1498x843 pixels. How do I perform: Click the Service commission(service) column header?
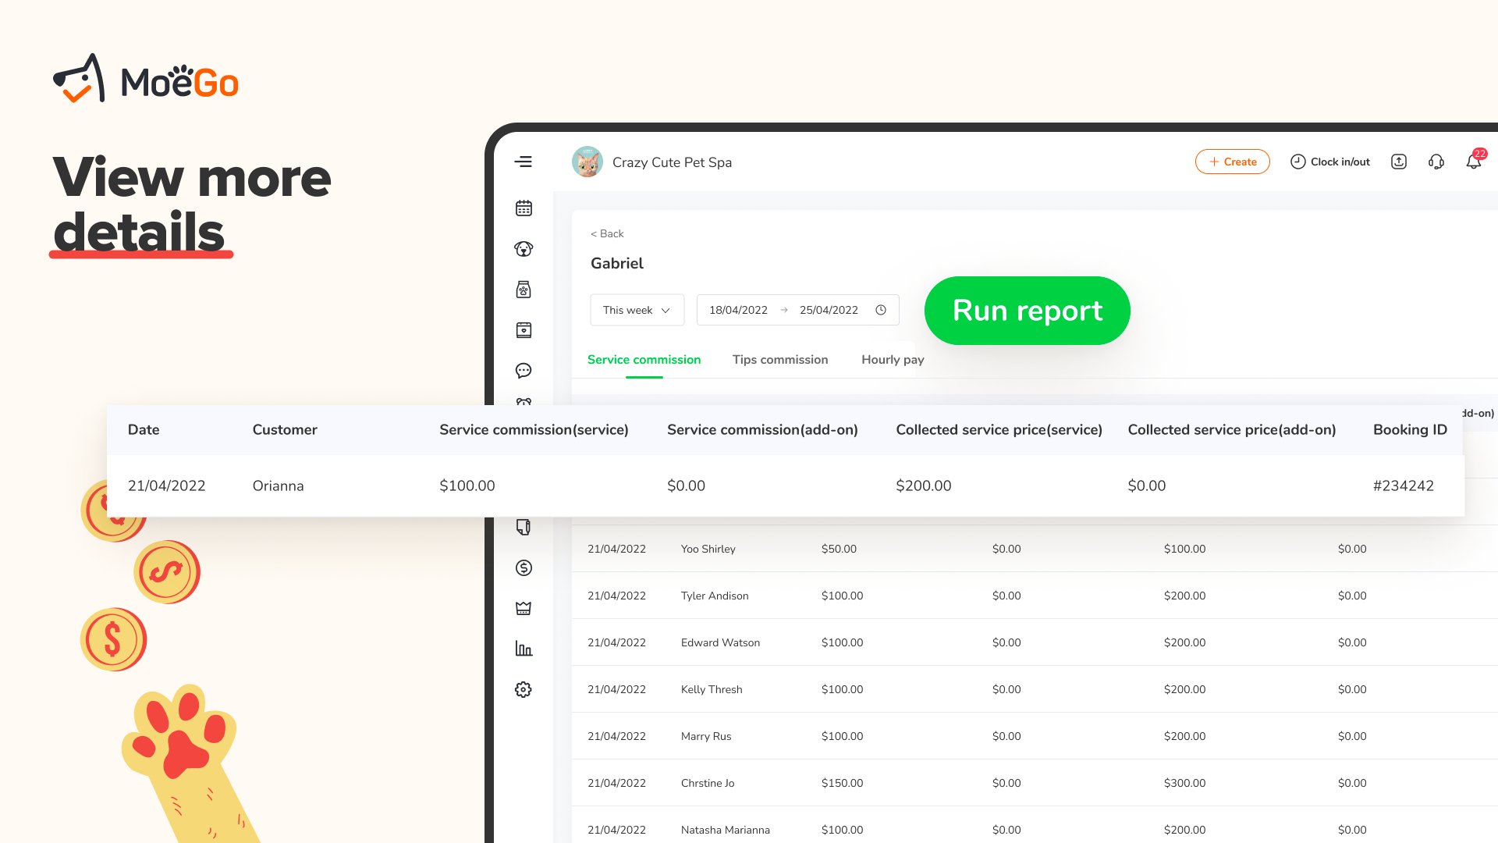(x=534, y=429)
